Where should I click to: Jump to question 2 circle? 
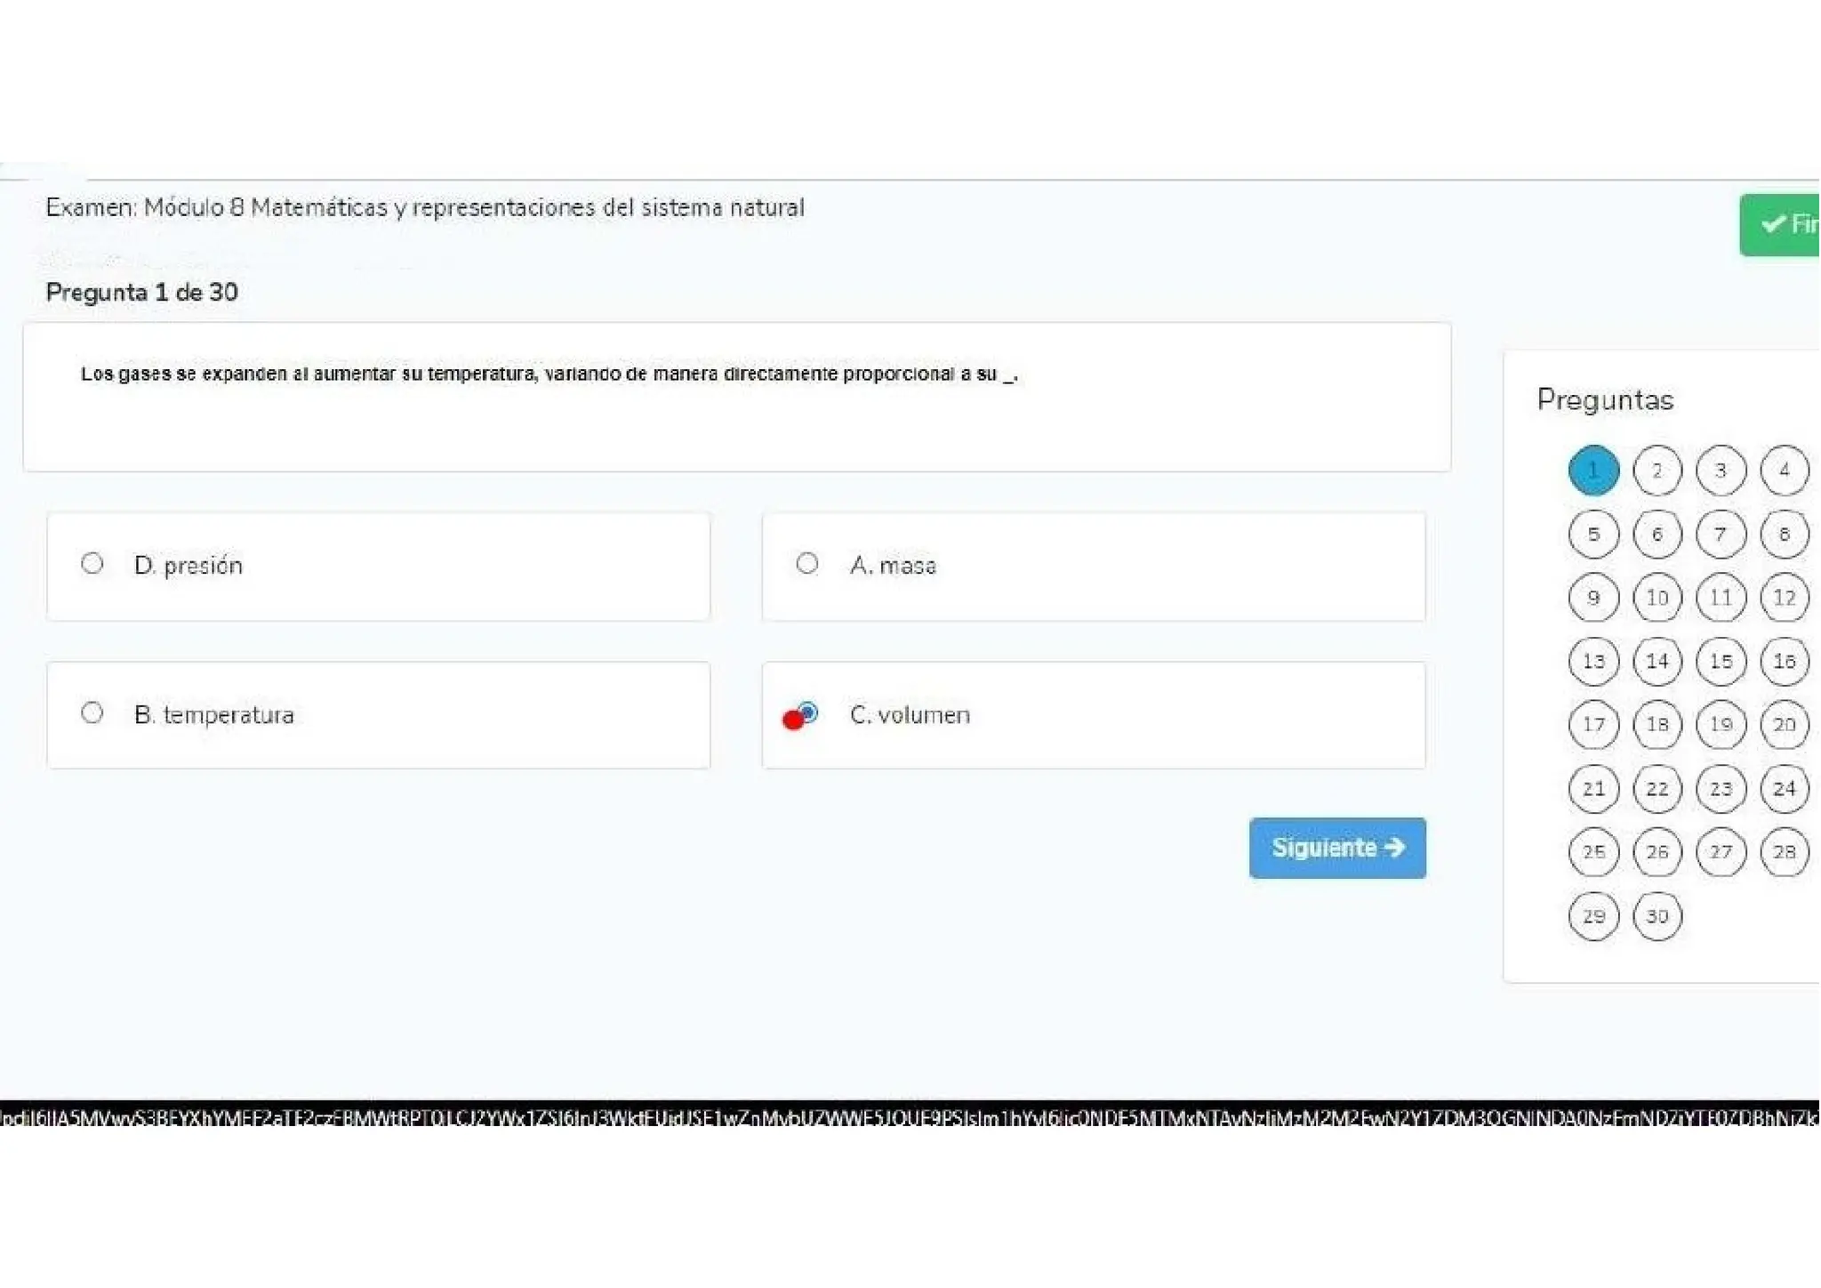pos(1657,471)
